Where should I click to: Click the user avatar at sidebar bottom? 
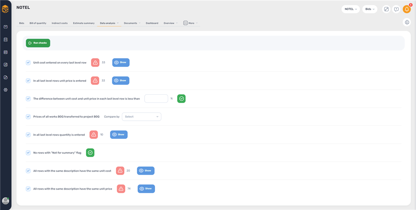click(x=6, y=201)
